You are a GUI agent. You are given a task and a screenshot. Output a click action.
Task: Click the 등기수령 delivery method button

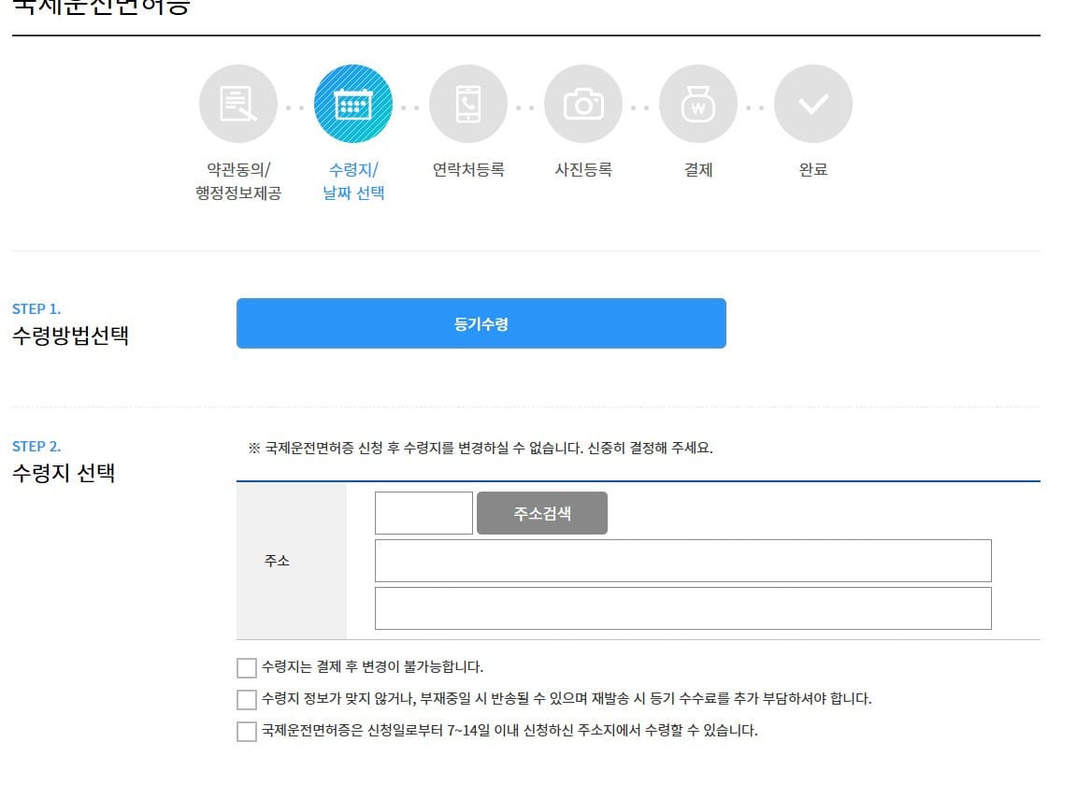pos(481,323)
